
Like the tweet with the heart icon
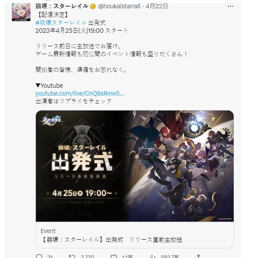(x=114, y=256)
